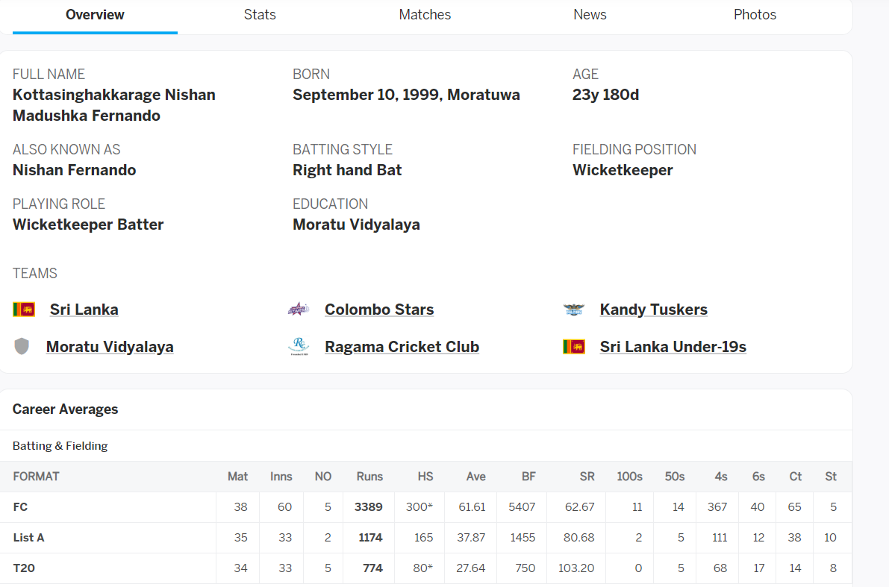
Task: Click the Kandy Tuskers team logo
Action: click(574, 310)
